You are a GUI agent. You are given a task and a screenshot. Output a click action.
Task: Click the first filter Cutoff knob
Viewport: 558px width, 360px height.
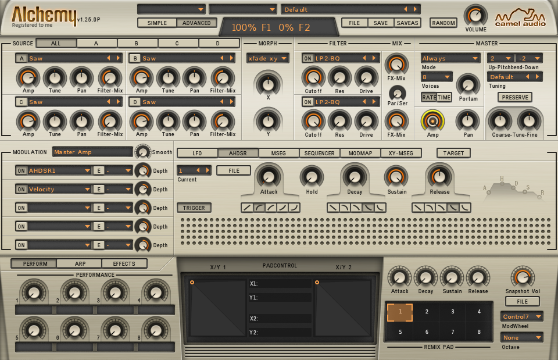313,77
